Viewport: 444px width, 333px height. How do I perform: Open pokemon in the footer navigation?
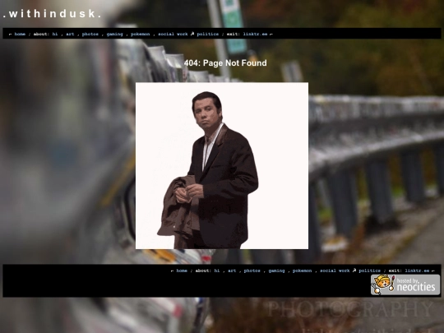[x=303, y=271]
